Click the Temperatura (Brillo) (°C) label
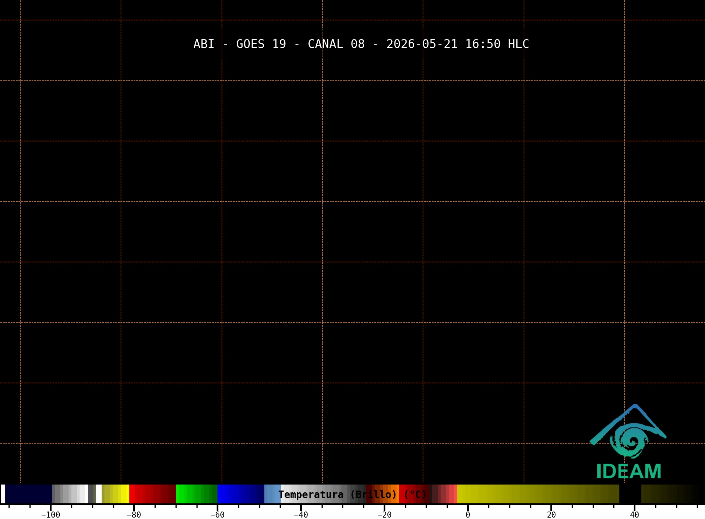This screenshot has height=519, width=705. pos(352,494)
